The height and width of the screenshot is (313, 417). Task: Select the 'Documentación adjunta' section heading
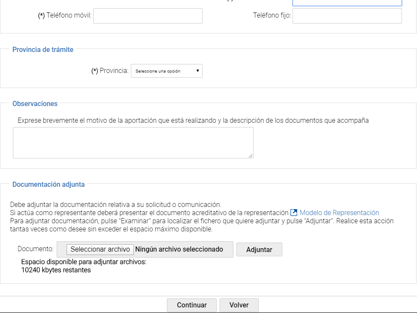(48, 184)
